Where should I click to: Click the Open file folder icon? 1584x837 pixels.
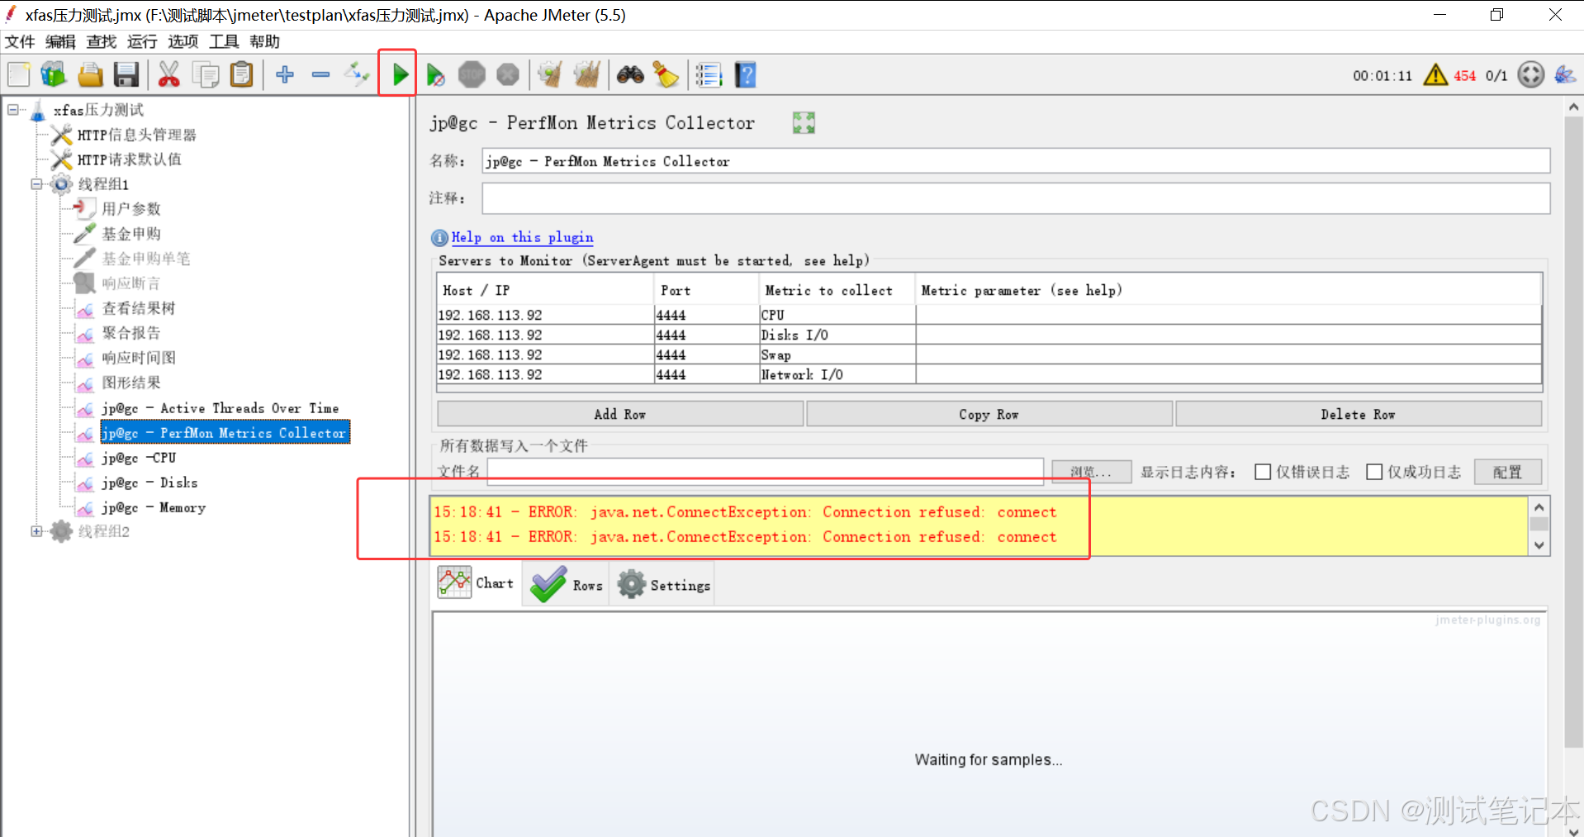90,74
